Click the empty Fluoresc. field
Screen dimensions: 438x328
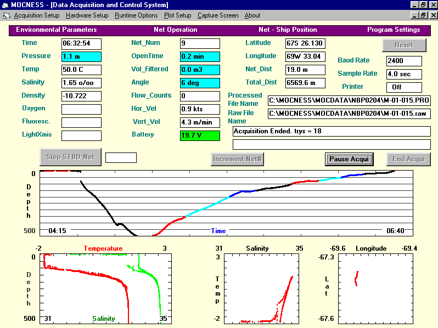[x=81, y=122]
